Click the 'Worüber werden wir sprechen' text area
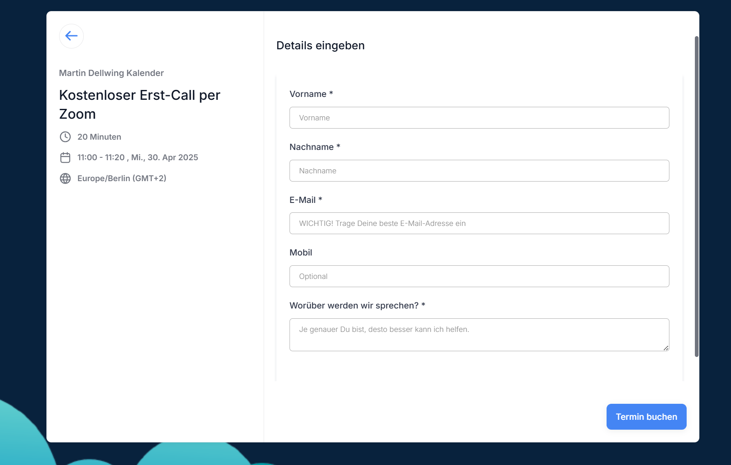This screenshot has width=731, height=465. [479, 335]
